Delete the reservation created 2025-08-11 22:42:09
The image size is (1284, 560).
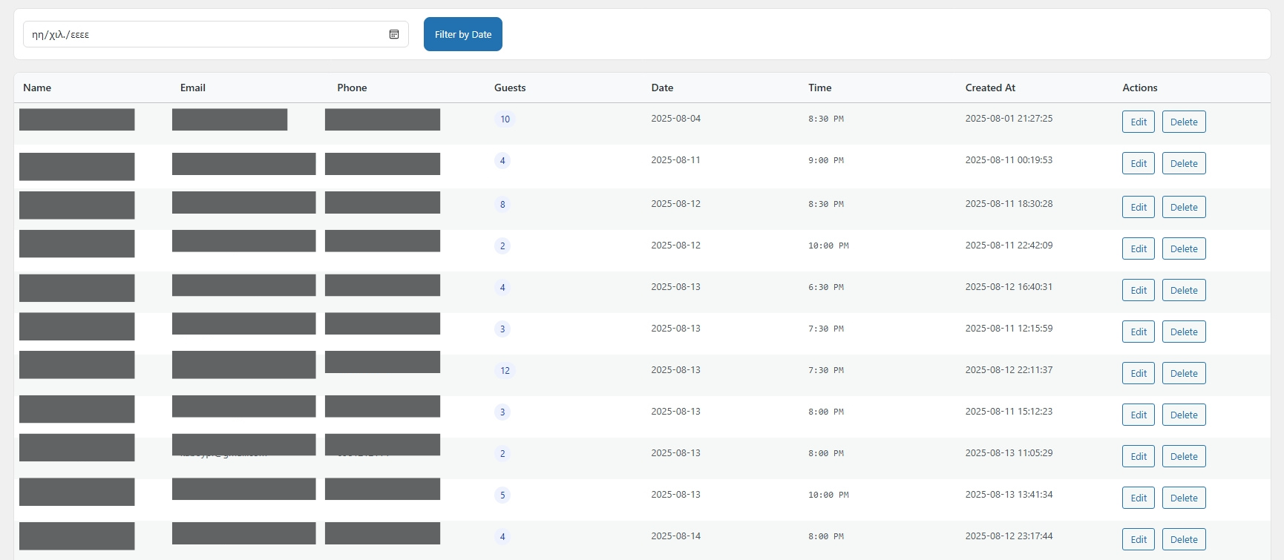point(1184,248)
